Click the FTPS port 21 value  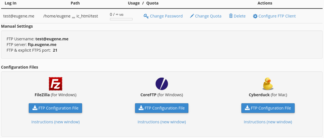click(x=55, y=50)
